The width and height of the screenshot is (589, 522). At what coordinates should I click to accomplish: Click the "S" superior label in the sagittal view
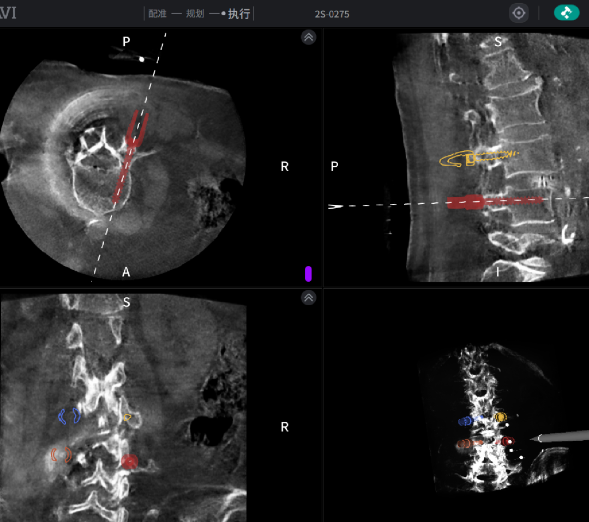point(498,41)
